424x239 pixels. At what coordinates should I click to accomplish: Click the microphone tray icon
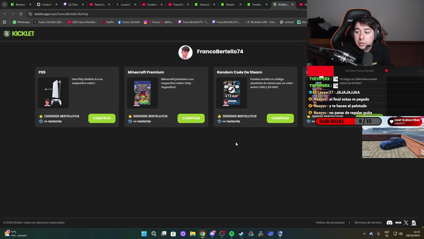(378, 234)
